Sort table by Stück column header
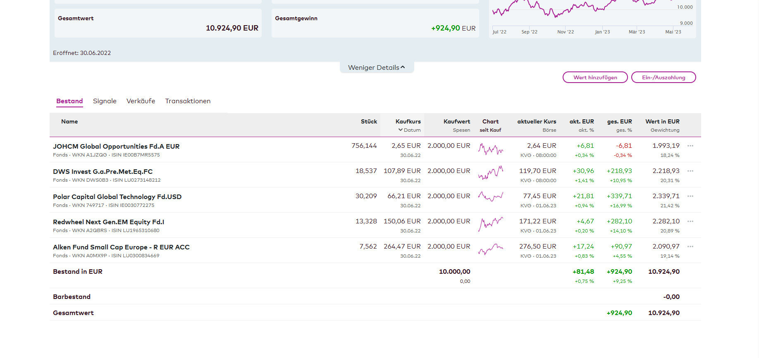 point(369,121)
